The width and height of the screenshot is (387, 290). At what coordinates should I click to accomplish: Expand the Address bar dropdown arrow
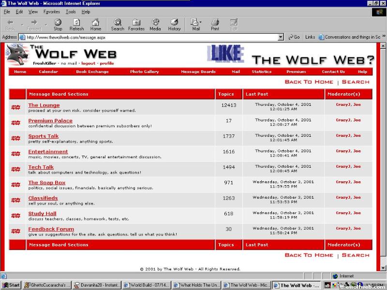click(x=281, y=37)
